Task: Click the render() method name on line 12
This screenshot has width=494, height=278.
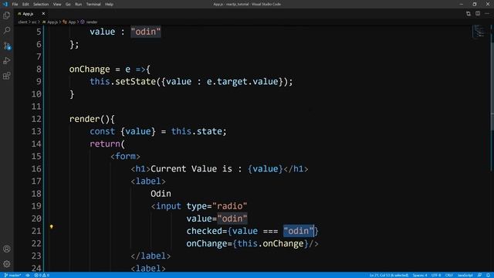Action: (x=84, y=119)
